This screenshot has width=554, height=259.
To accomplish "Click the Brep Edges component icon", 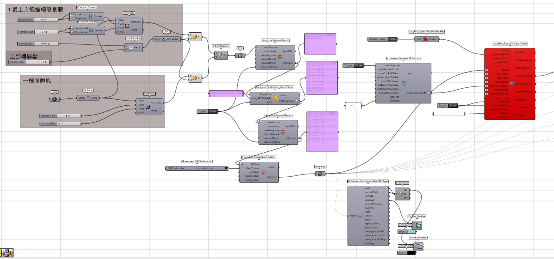I will click(x=401, y=194).
